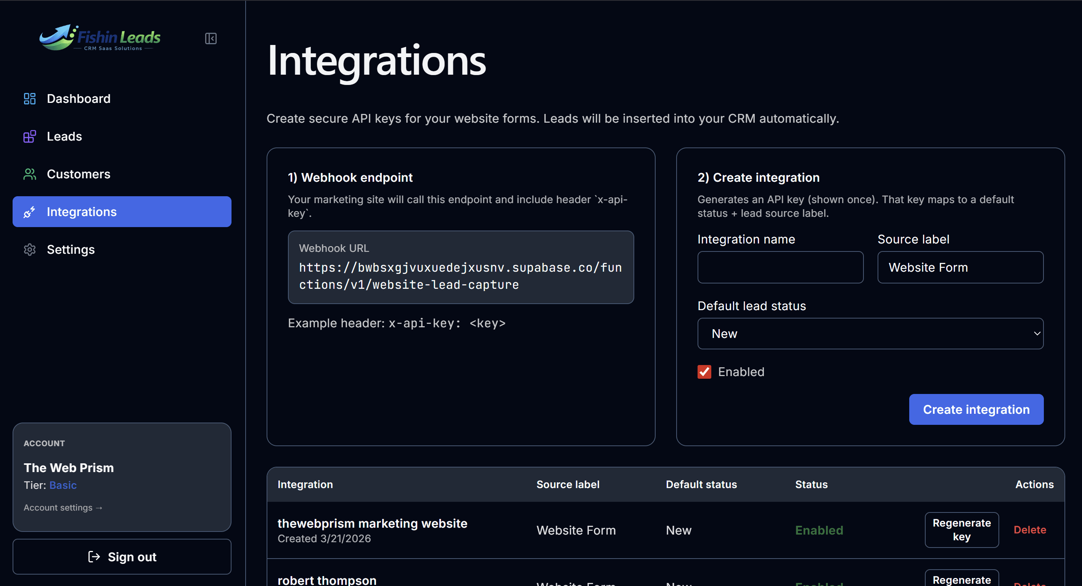
Task: Navigate to the Customers section
Action: coord(79,174)
